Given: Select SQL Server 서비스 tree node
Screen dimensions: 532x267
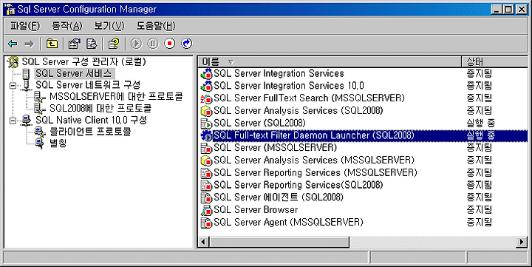Looking at the screenshot, I should tap(74, 73).
